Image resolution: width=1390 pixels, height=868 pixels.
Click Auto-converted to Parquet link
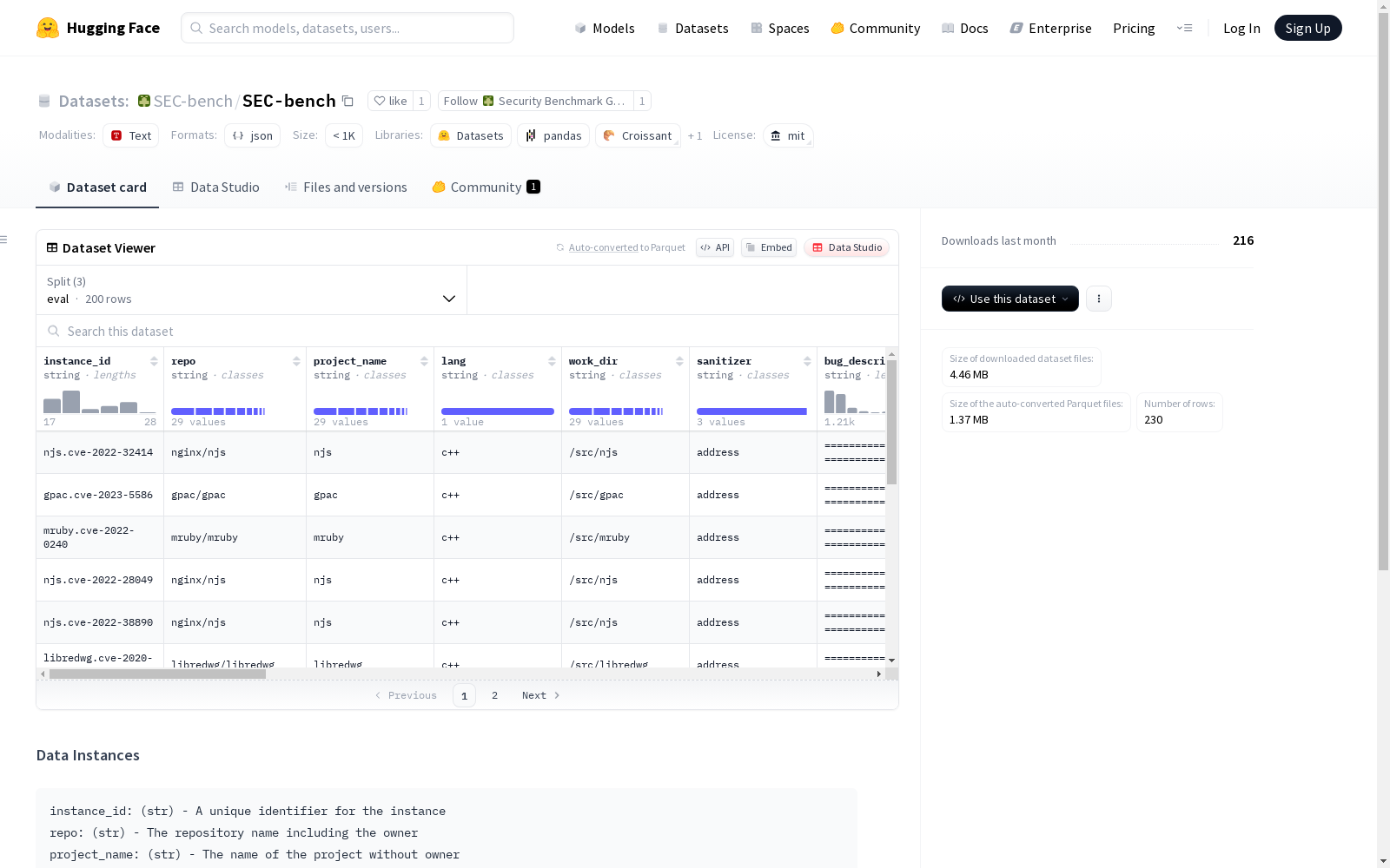(x=621, y=247)
